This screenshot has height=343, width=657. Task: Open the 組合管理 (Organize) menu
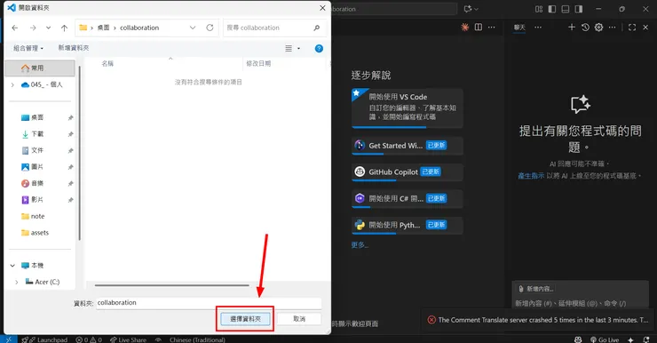[28, 48]
